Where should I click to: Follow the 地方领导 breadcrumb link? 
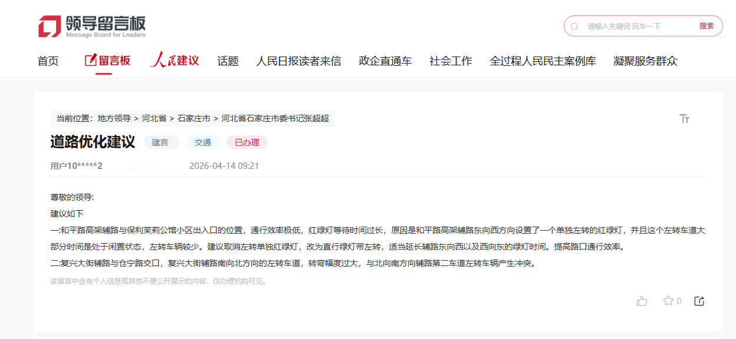pos(114,118)
